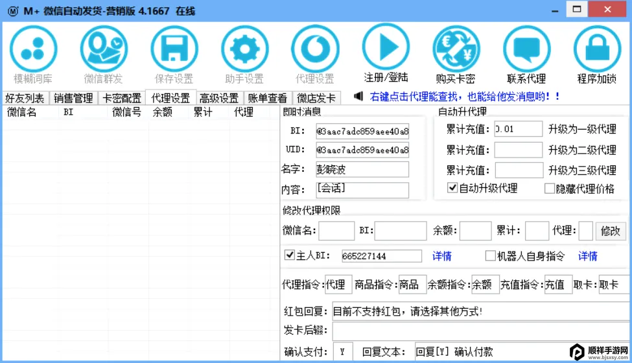Minimize the M+ window
This screenshot has height=363, width=632.
point(555,10)
